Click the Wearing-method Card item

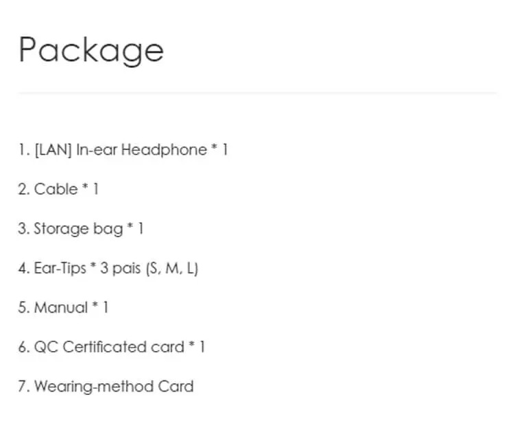106,386
